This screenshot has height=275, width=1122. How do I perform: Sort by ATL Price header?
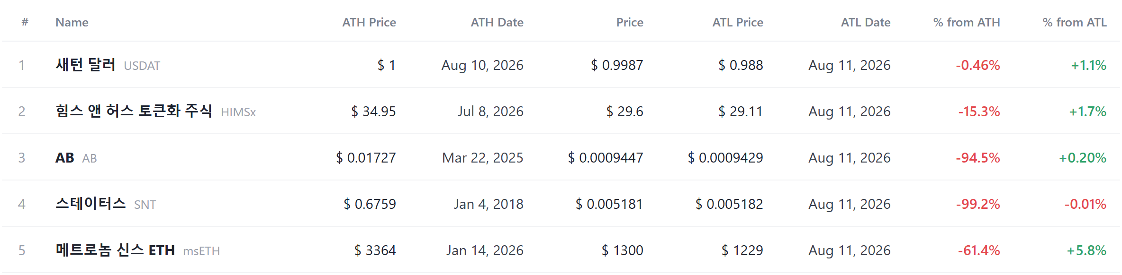point(738,22)
